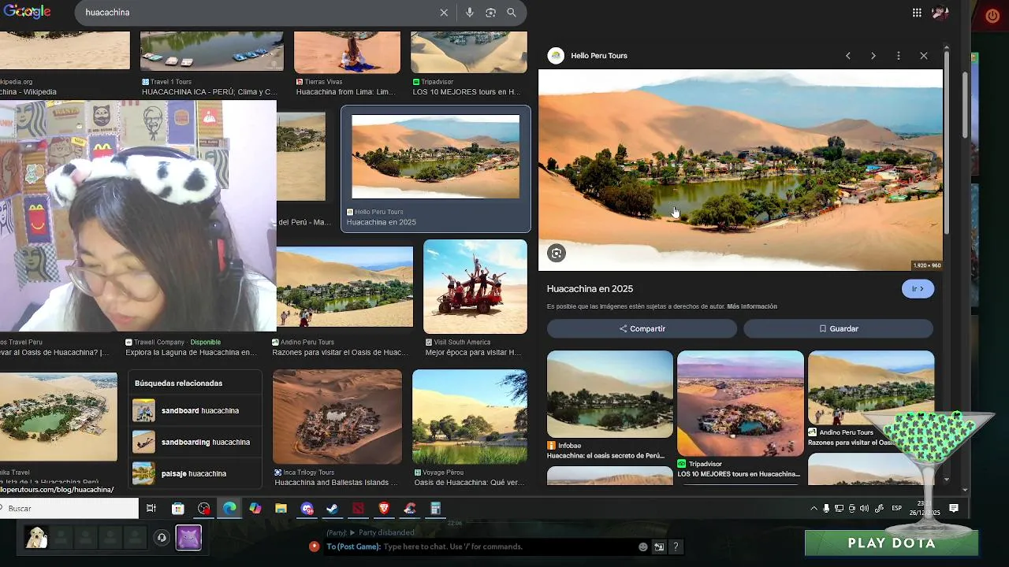Click the PLAY DOTA button
Image resolution: width=1009 pixels, height=567 pixels.
point(892,543)
